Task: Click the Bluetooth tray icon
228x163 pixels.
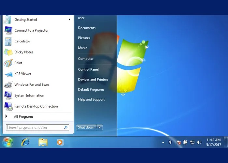Action: point(170,142)
